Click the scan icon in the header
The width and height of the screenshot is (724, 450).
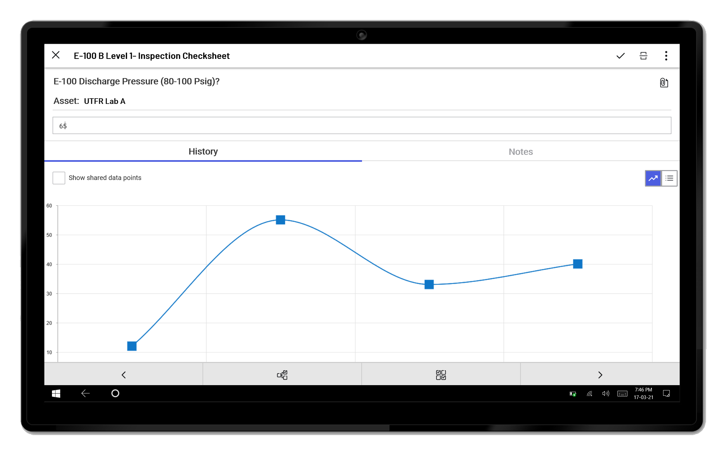point(643,56)
